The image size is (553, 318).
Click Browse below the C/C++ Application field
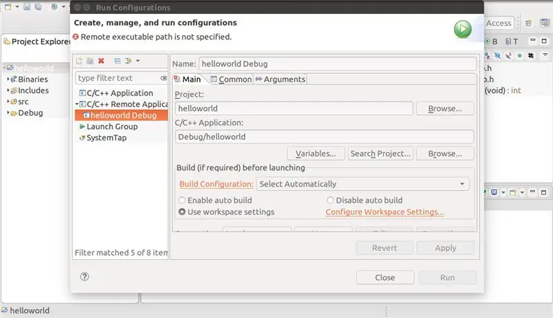coord(444,153)
